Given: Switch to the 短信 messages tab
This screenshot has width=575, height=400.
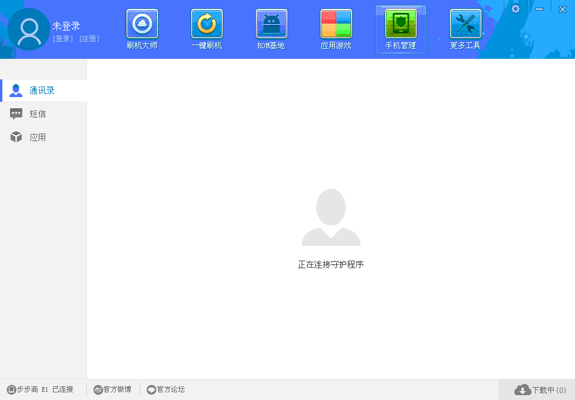Looking at the screenshot, I should [44, 114].
